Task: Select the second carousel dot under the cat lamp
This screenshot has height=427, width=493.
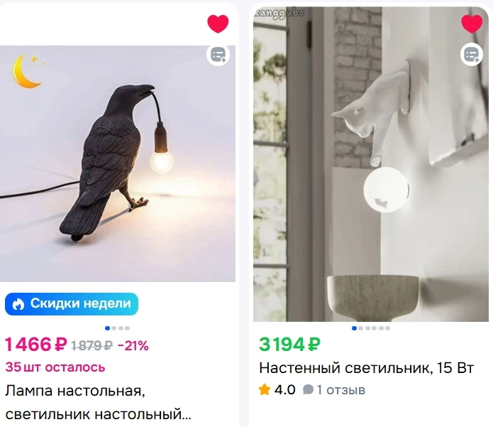Action: pos(361,328)
